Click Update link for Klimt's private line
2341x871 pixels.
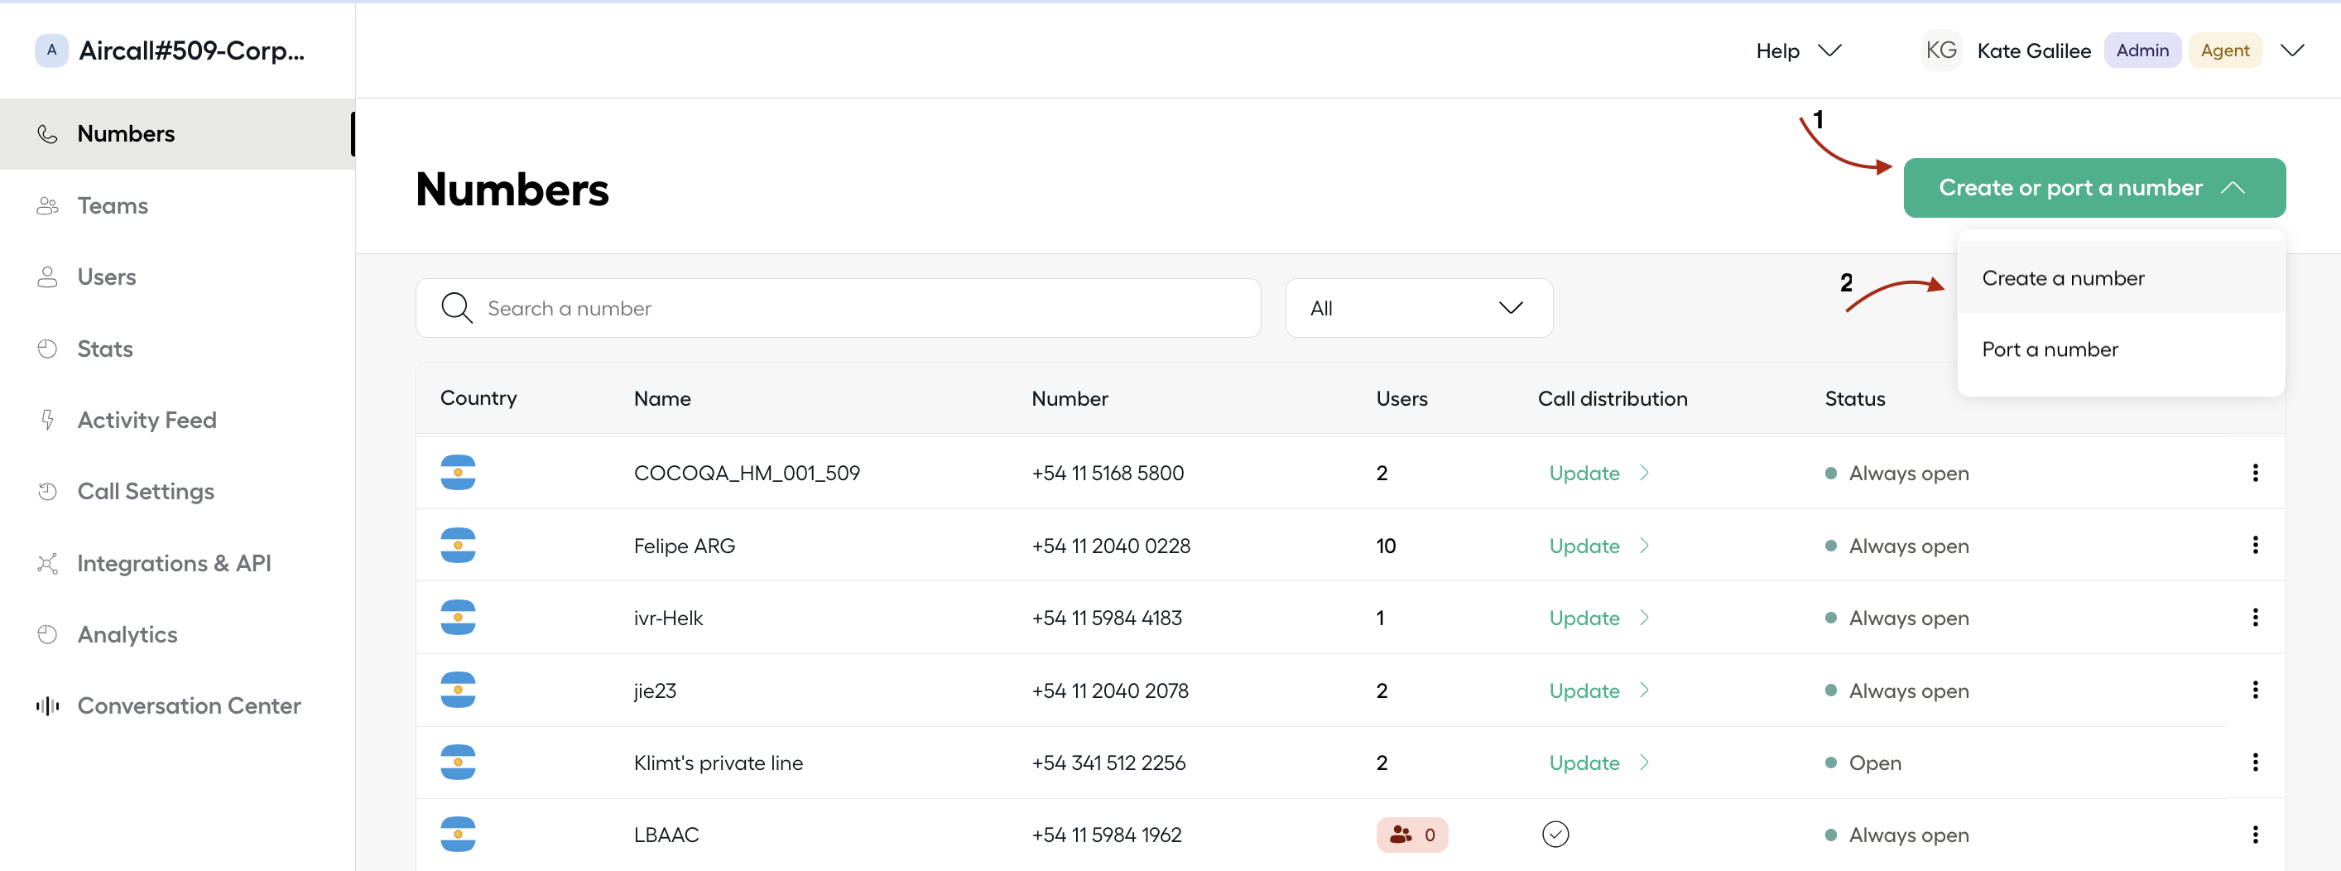tap(1584, 763)
